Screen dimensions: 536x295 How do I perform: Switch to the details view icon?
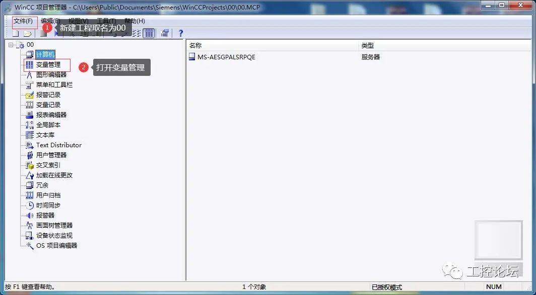coord(148,34)
